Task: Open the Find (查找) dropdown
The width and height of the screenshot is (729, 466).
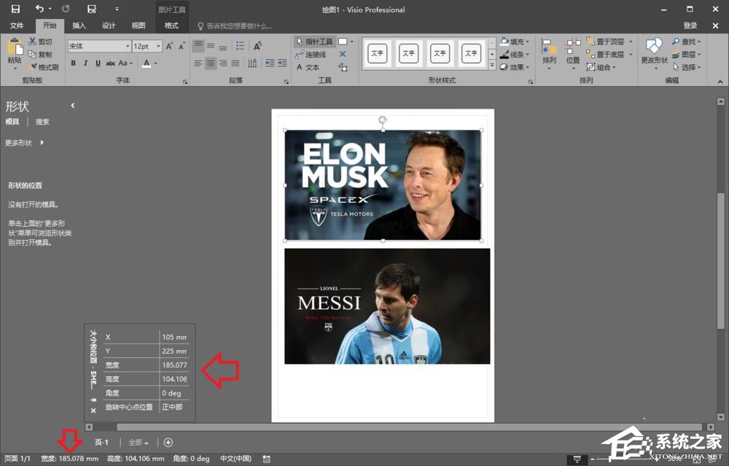Action: [687, 42]
